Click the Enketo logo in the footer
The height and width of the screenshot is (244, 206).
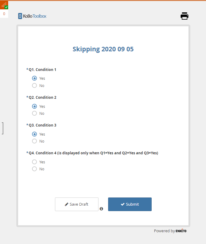point(181,231)
